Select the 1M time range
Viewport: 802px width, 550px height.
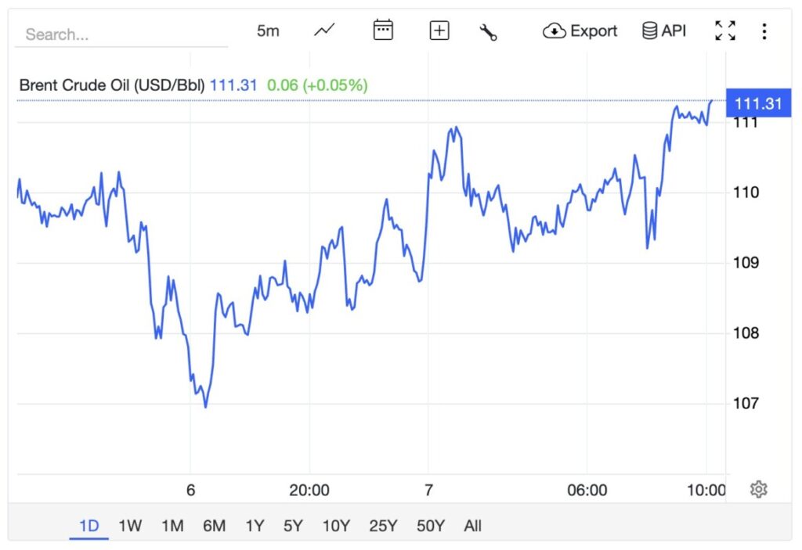172,527
